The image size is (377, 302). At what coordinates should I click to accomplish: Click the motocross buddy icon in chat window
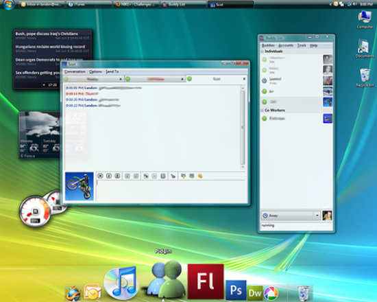point(80,186)
